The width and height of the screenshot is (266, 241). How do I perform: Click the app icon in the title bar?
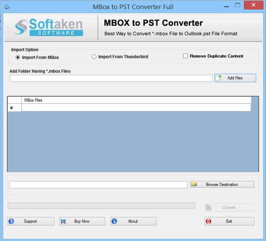pos(7,7)
